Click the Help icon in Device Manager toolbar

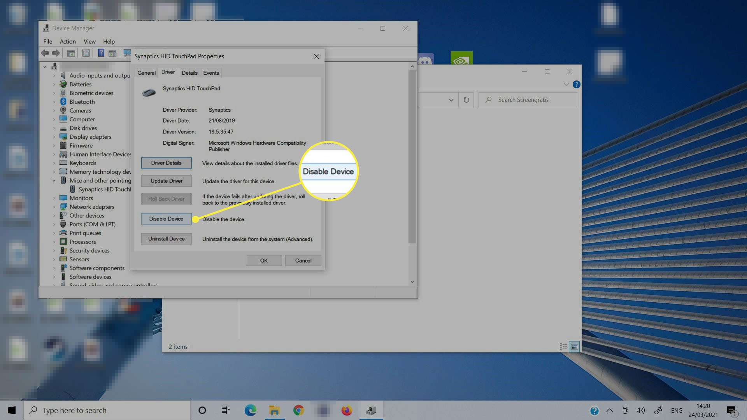point(101,53)
